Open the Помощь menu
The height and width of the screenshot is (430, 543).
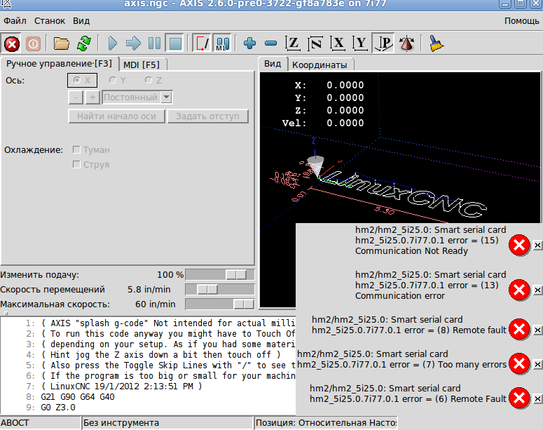(x=521, y=21)
